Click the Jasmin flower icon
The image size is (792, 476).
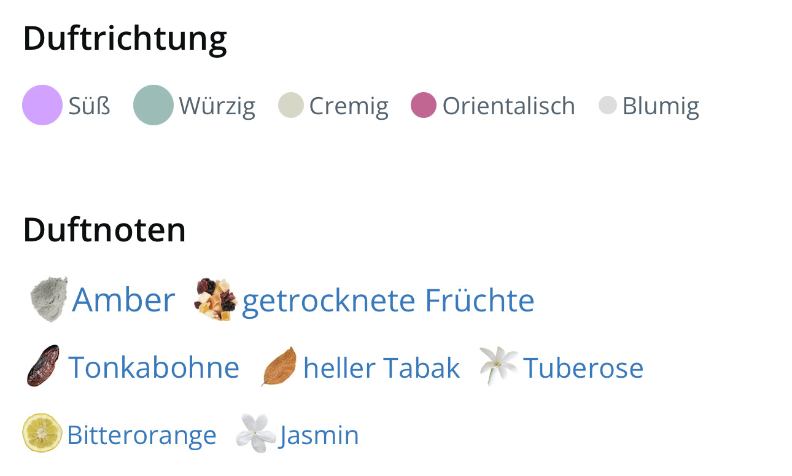256,434
